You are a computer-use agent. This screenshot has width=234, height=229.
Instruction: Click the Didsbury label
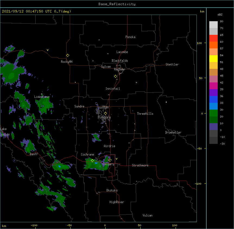pyautogui.click(x=104, y=117)
